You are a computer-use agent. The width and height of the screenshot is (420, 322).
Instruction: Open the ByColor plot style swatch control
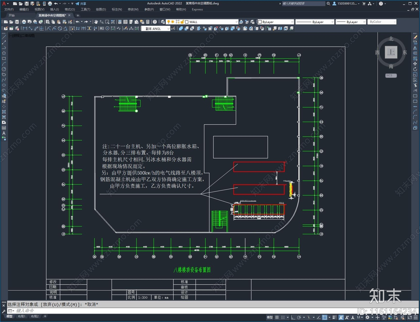[x=382, y=22]
